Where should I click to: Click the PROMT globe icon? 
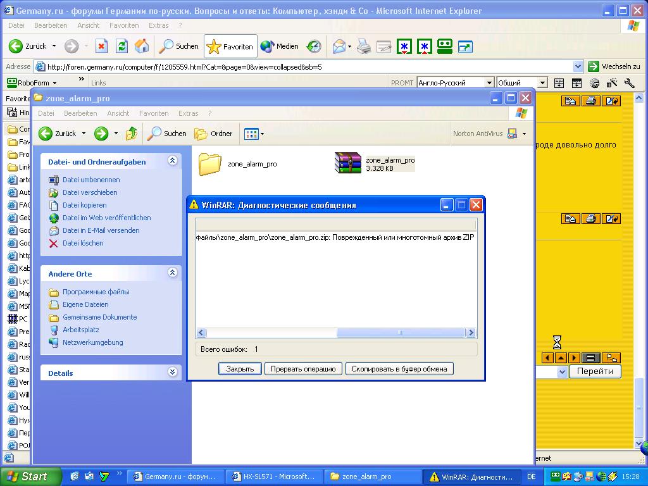click(x=594, y=83)
